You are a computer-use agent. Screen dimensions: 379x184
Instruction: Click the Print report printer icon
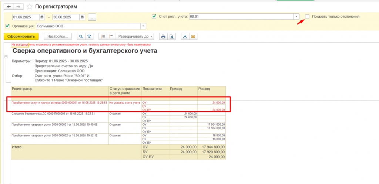[x=163, y=37]
